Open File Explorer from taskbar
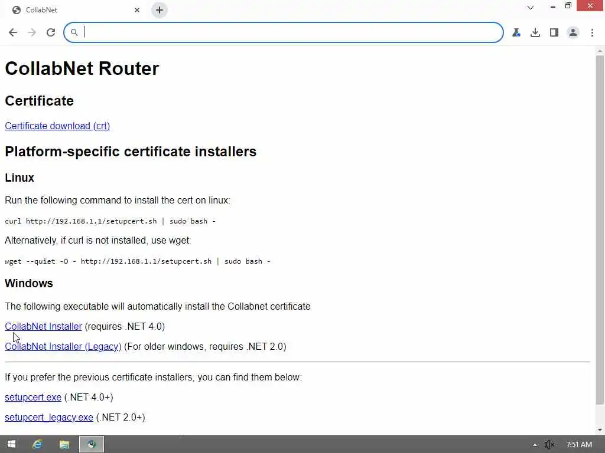 (64, 444)
